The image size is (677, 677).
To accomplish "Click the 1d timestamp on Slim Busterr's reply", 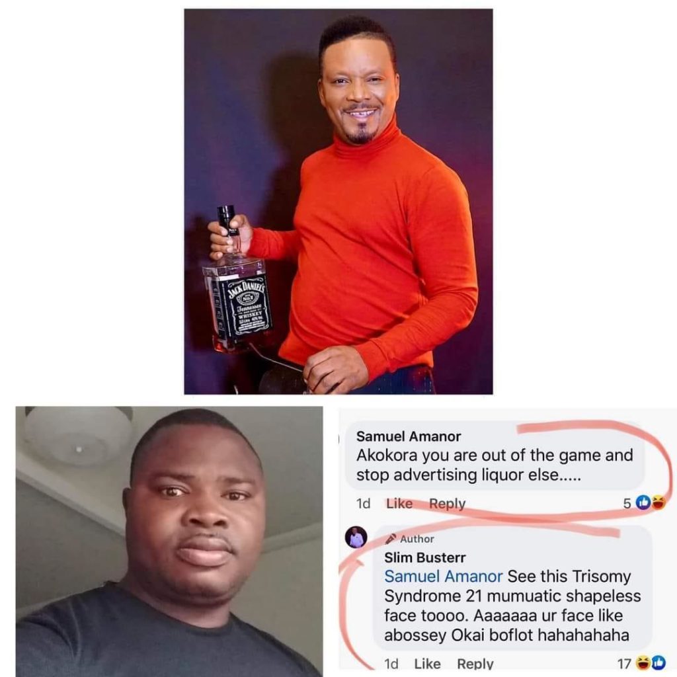I will (x=391, y=664).
